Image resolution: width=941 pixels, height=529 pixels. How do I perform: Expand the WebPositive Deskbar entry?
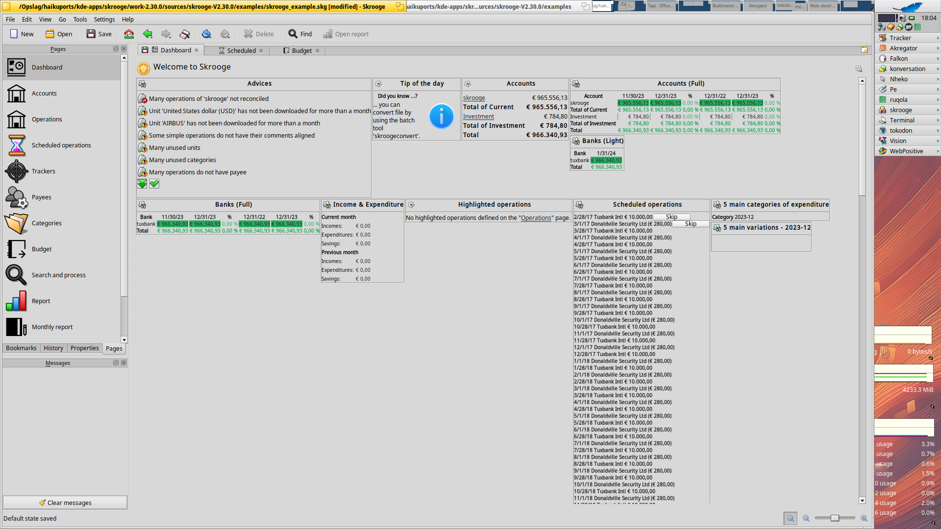pos(938,151)
